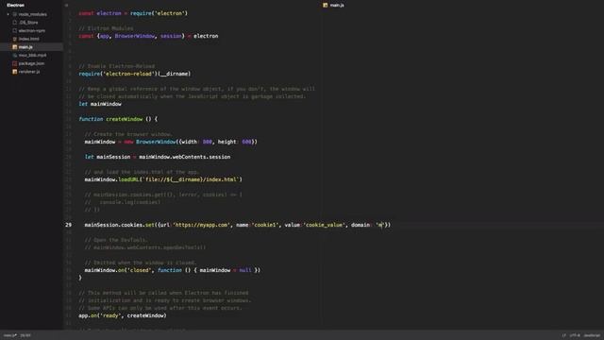Switch to the main.js editor tab
This screenshot has height=340, width=604.
coord(333,5)
